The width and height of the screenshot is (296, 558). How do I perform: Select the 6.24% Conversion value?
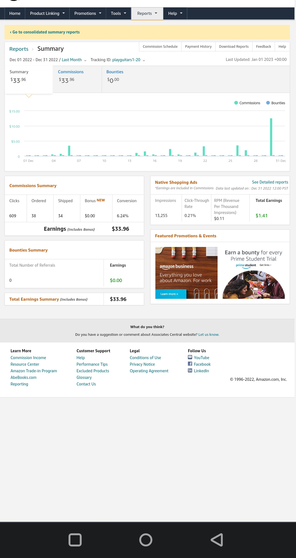[x=123, y=216]
